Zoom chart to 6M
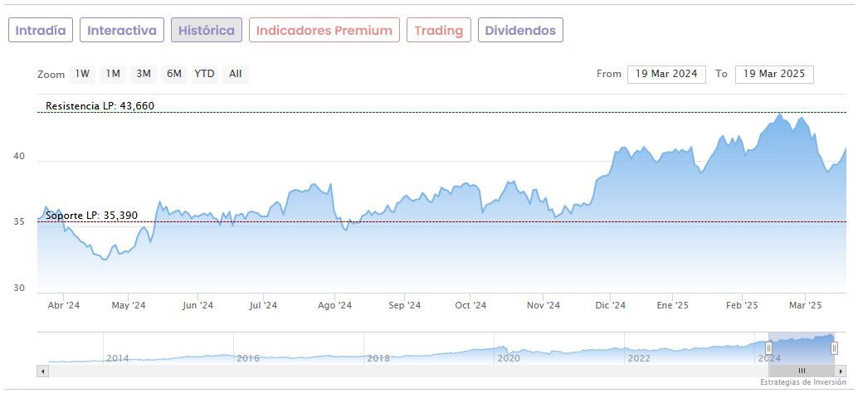This screenshot has height=398, width=858. tap(173, 74)
